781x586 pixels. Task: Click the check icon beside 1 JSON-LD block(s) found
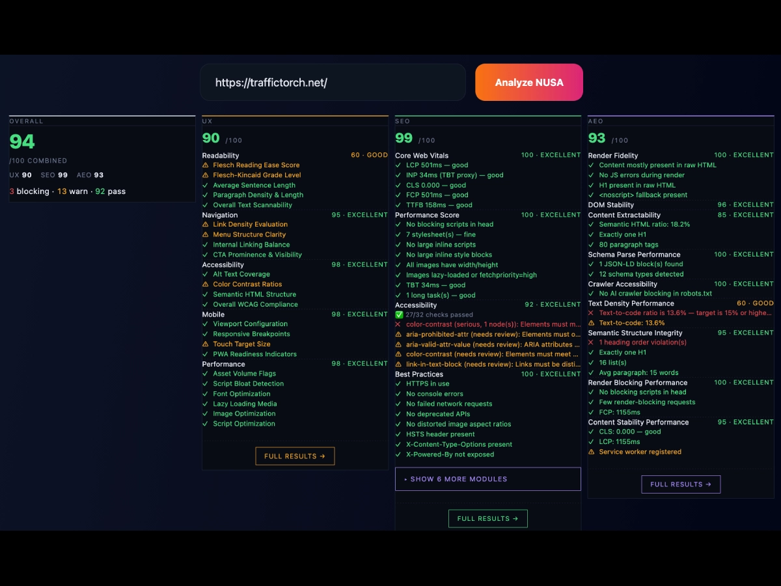point(591,264)
